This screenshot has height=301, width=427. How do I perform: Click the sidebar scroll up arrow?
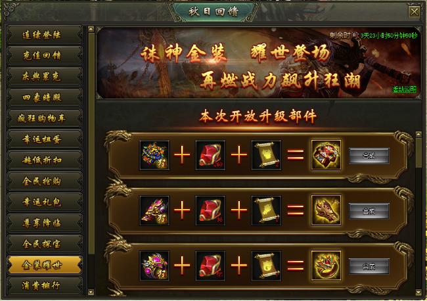tap(91, 29)
